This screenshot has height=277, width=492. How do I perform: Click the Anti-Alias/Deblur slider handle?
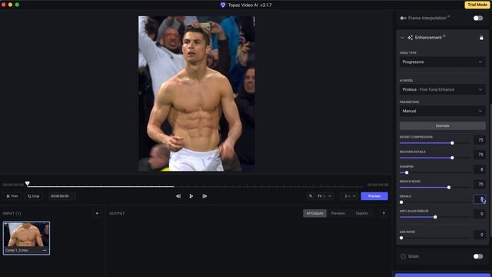435,217
